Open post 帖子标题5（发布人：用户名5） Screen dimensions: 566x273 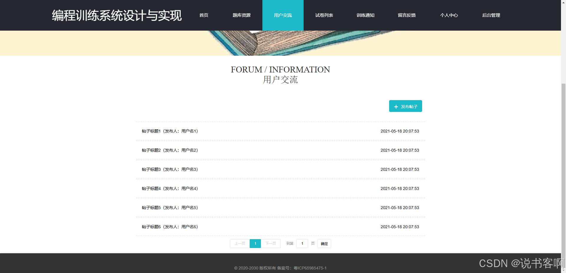click(x=170, y=208)
